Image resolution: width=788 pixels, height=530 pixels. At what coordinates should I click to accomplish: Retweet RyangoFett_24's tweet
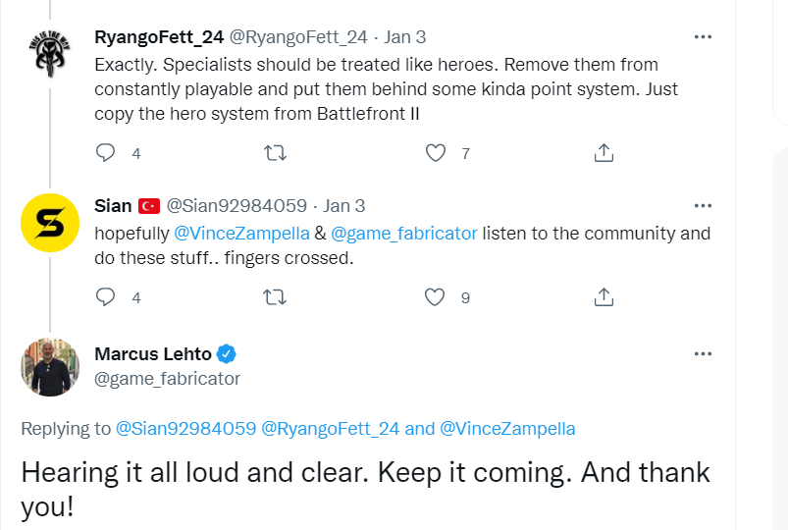click(x=276, y=153)
